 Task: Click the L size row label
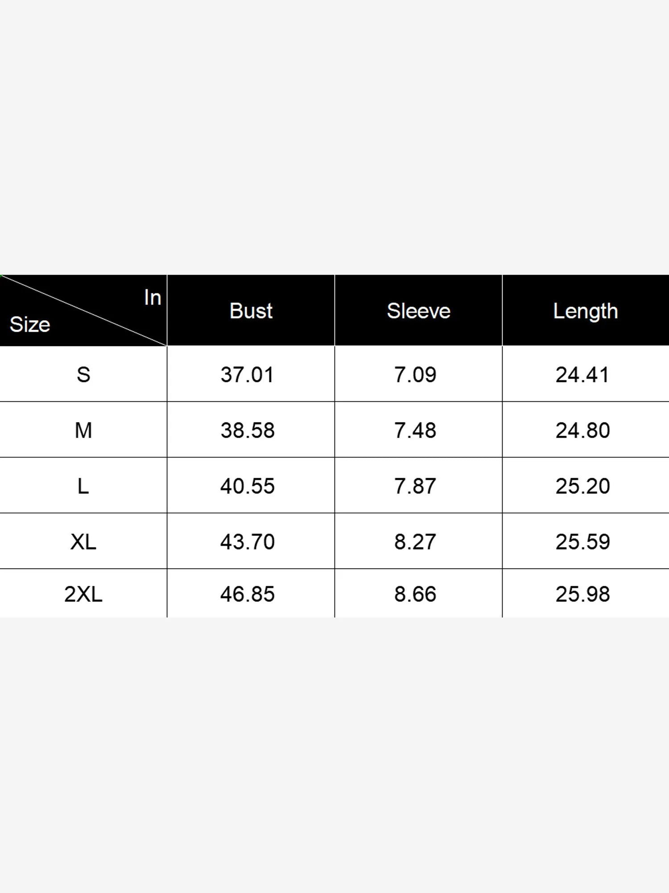pos(83,486)
